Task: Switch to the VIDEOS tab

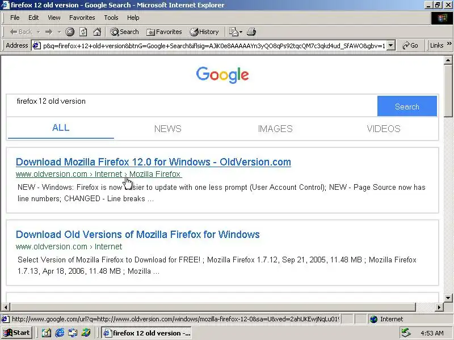Action: [x=384, y=129]
